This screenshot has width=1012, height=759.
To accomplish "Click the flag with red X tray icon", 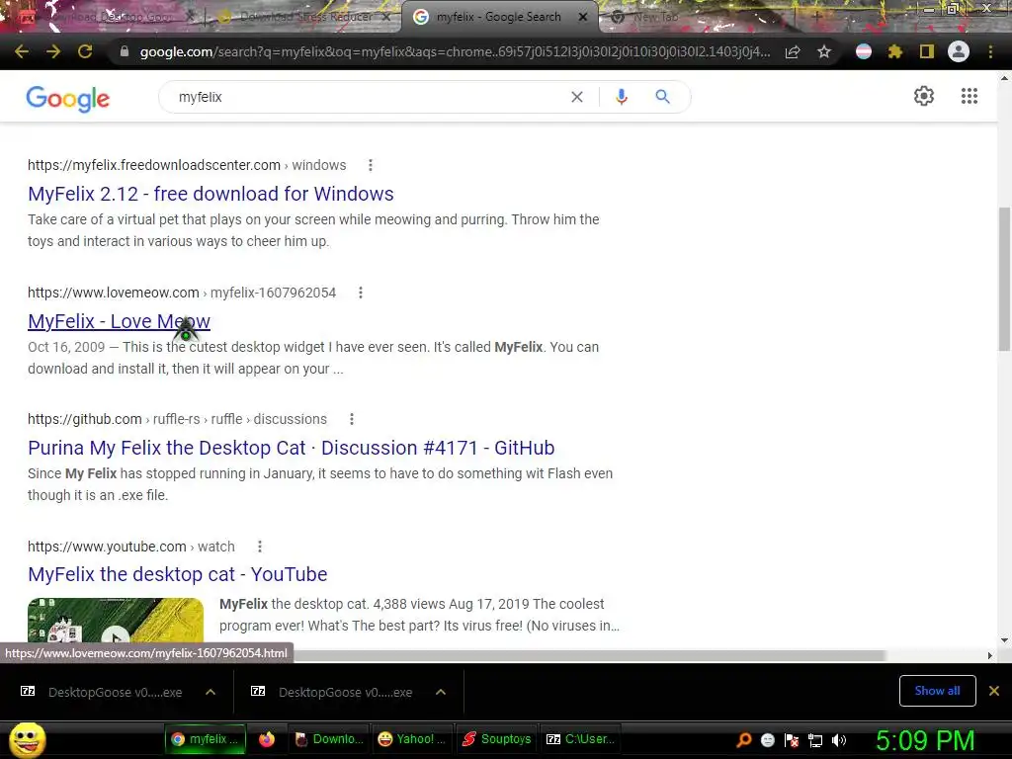I will (x=792, y=740).
